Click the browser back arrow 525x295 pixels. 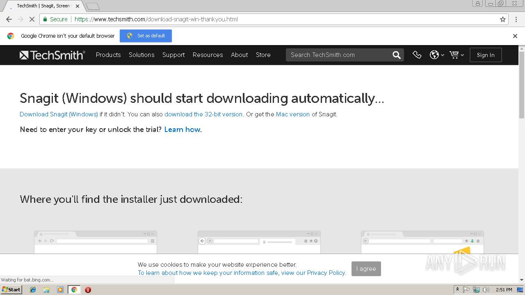pyautogui.click(x=9, y=19)
